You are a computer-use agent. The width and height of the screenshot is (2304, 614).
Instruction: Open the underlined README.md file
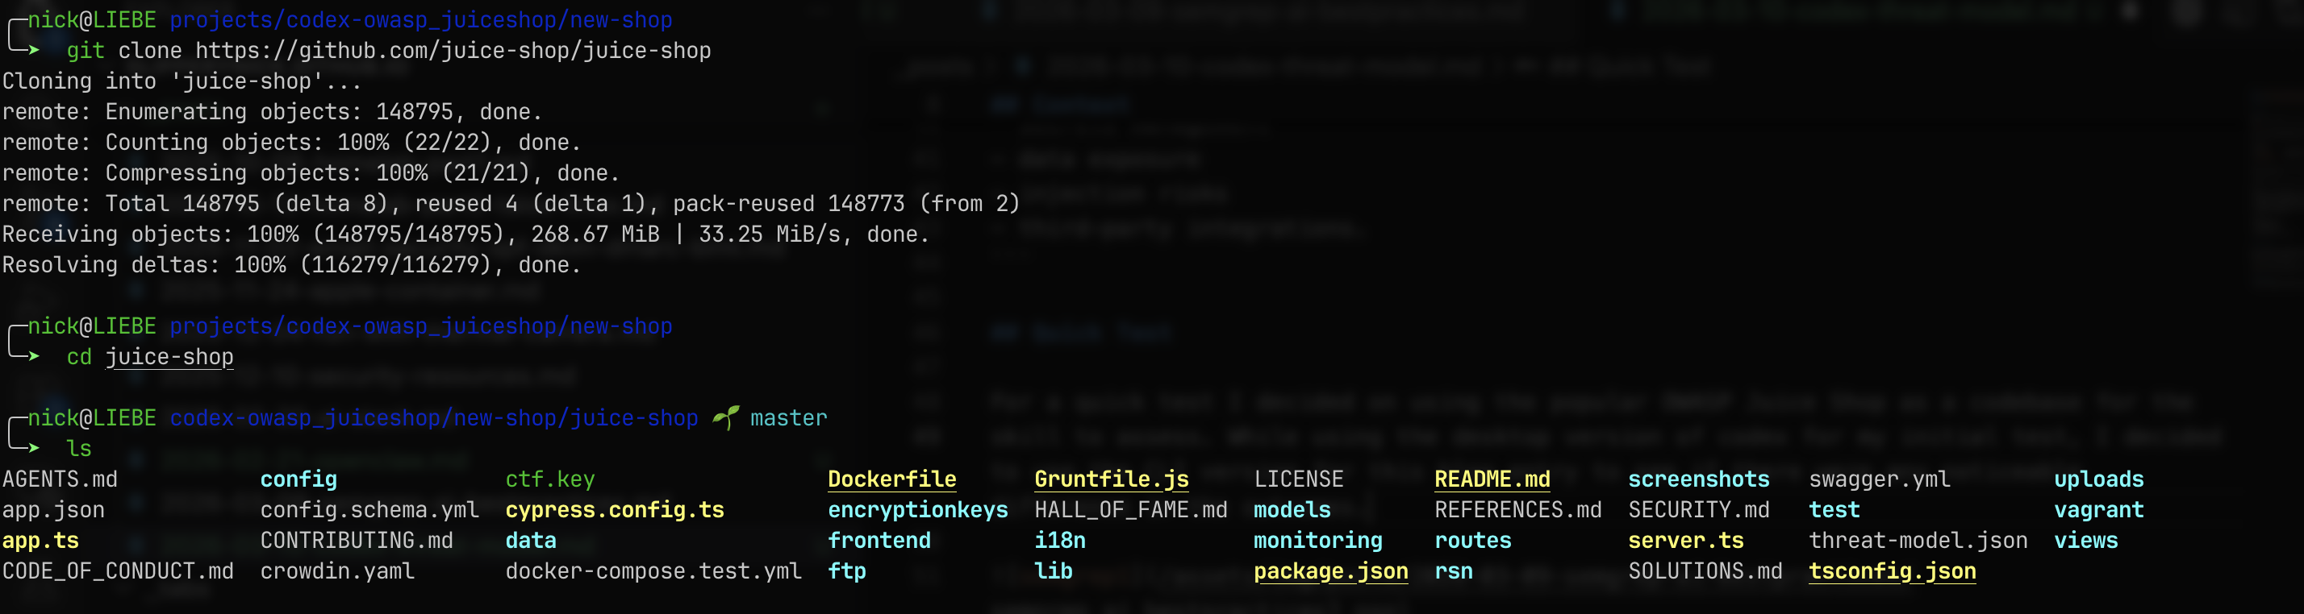(x=1491, y=479)
